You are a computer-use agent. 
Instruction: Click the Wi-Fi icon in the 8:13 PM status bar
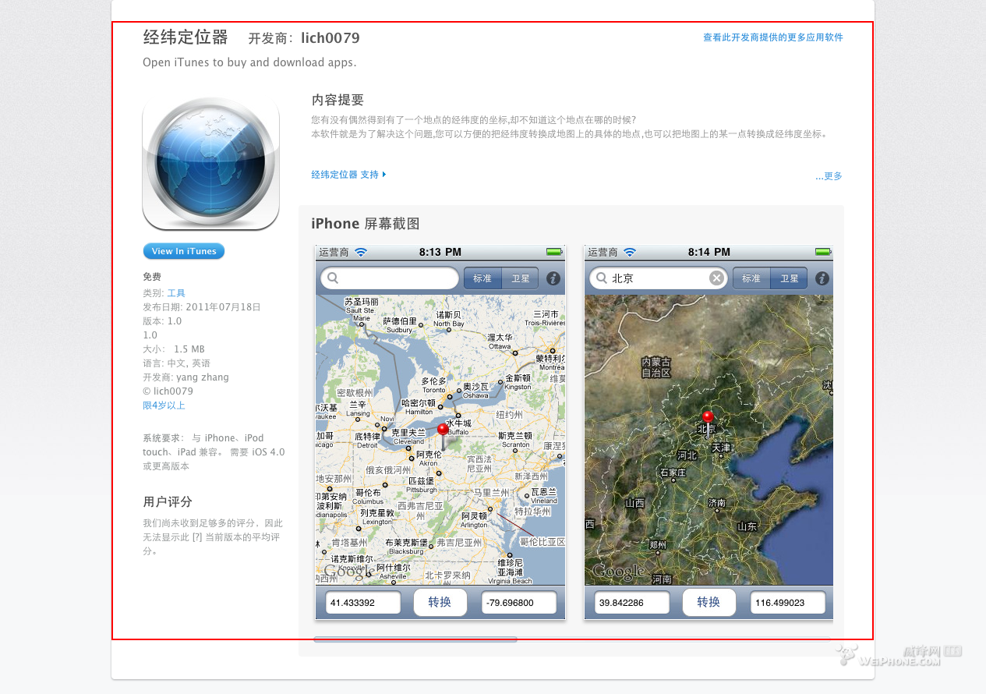[x=361, y=252]
